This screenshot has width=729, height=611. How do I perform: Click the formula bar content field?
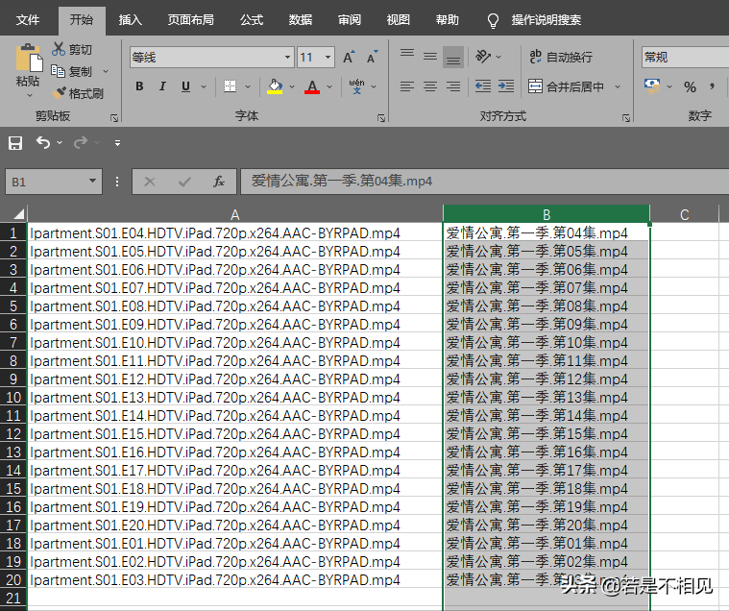[484, 182]
